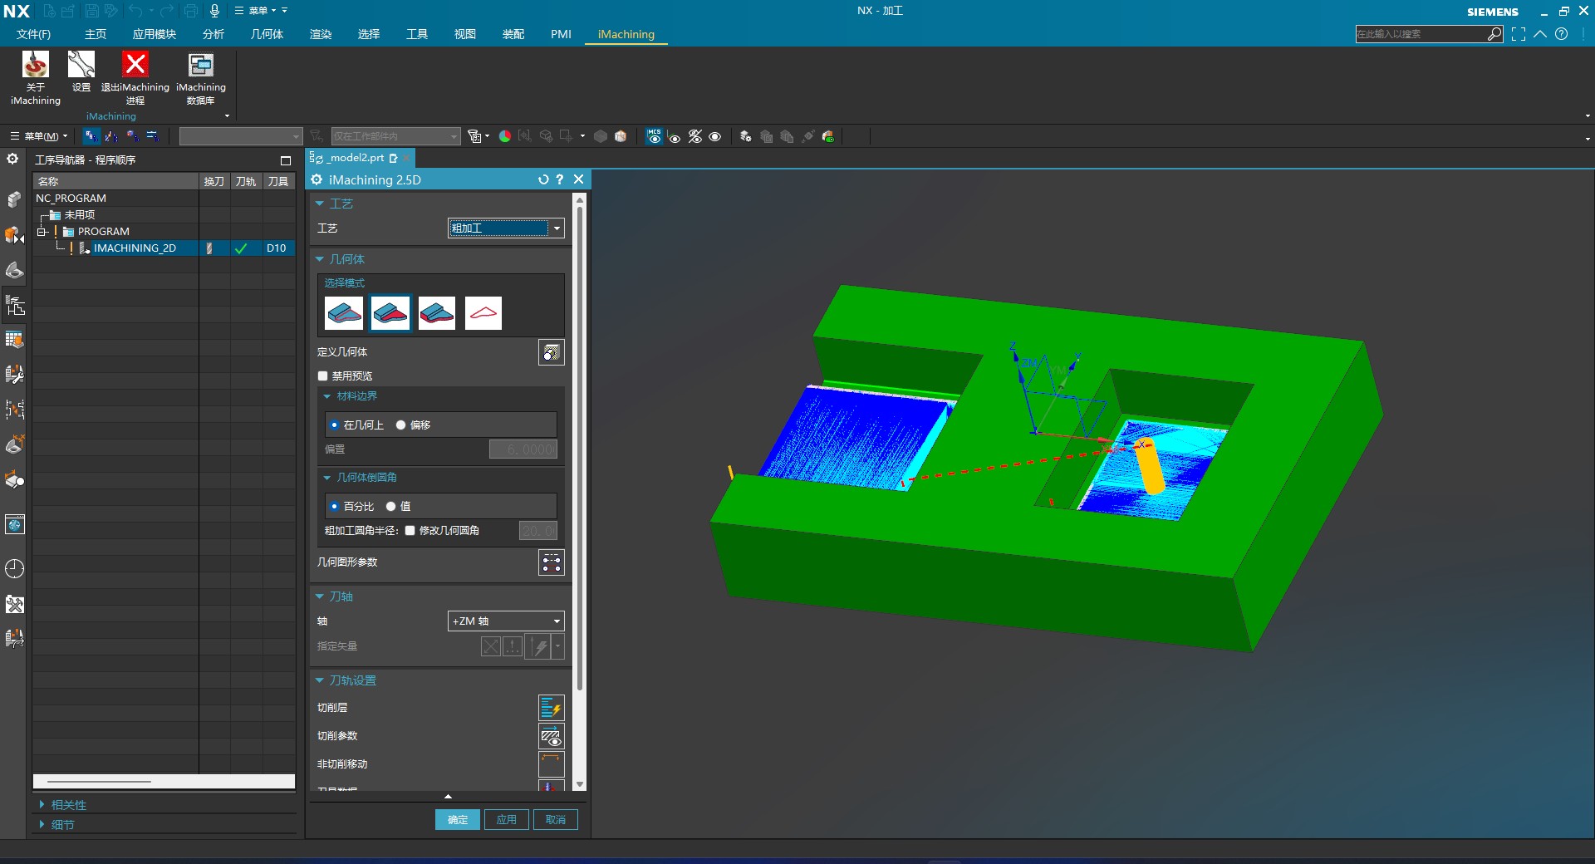Select IMACHINING_2D operation row
The width and height of the screenshot is (1595, 864).
(164, 248)
